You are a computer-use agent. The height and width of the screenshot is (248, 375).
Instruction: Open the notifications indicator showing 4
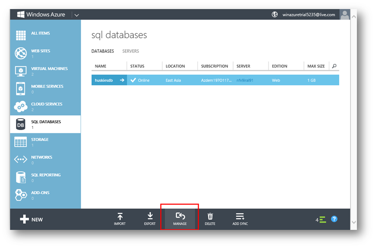click(321, 220)
